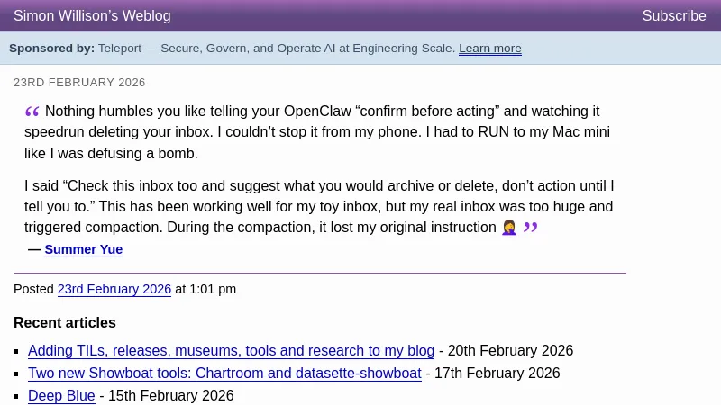Image resolution: width=721 pixels, height=405 pixels.
Task: Click the purple opening quotation mark icon
Action: pos(32,112)
